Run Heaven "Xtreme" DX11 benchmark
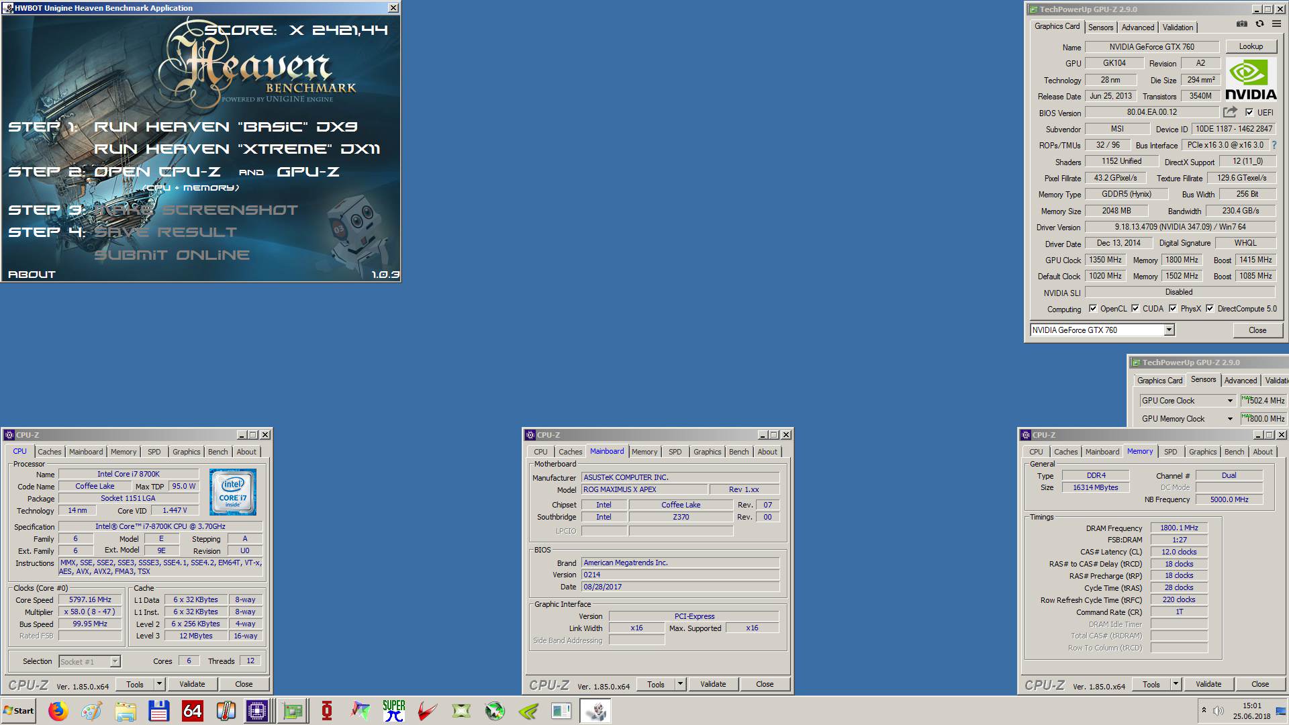Screen dimensions: 1289x725 point(237,149)
